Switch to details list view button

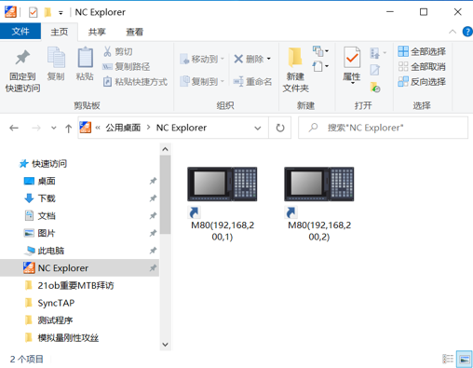[448, 360]
